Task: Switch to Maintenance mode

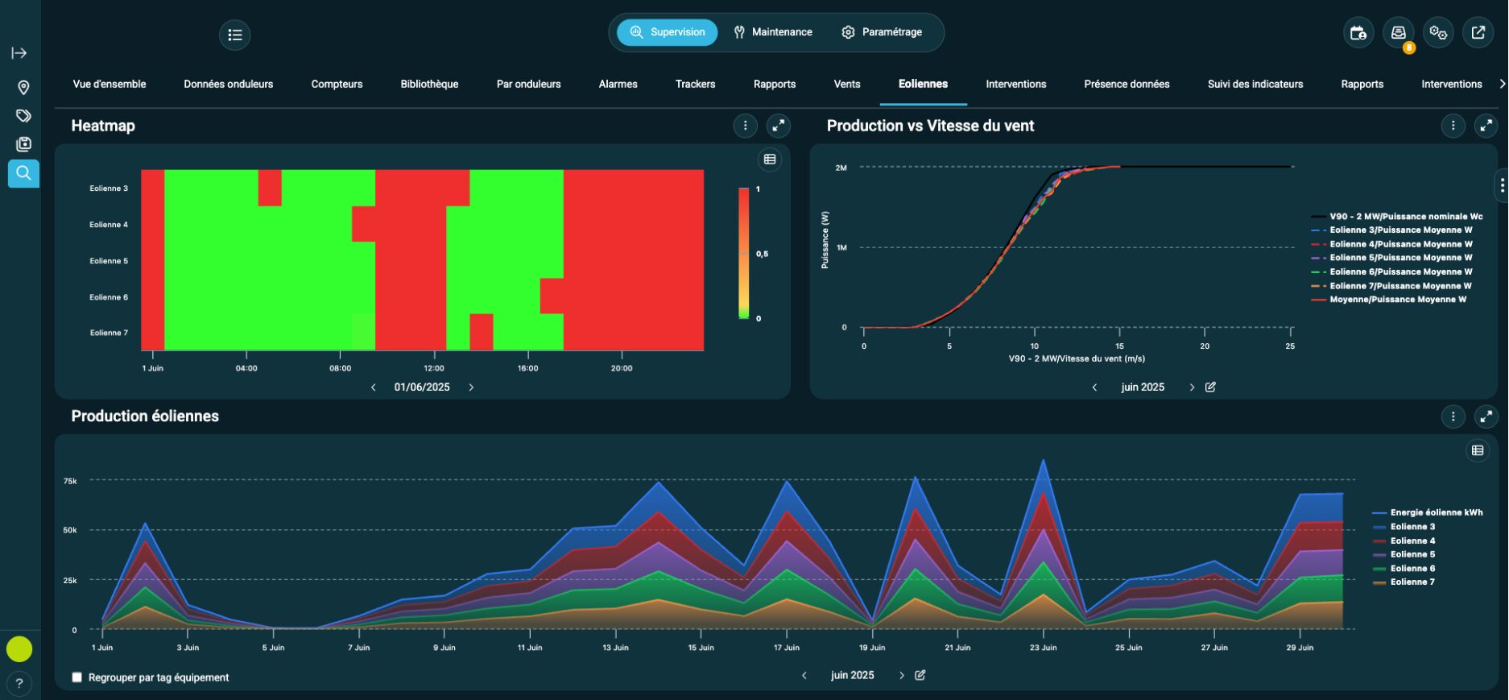Action: [773, 32]
